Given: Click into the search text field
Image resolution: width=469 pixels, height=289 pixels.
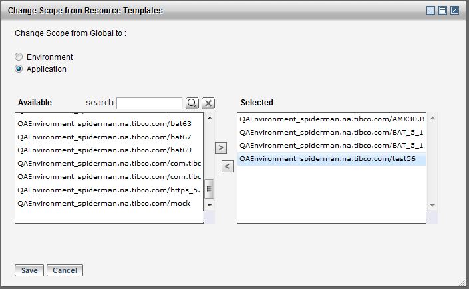Looking at the screenshot, I should click(x=150, y=103).
